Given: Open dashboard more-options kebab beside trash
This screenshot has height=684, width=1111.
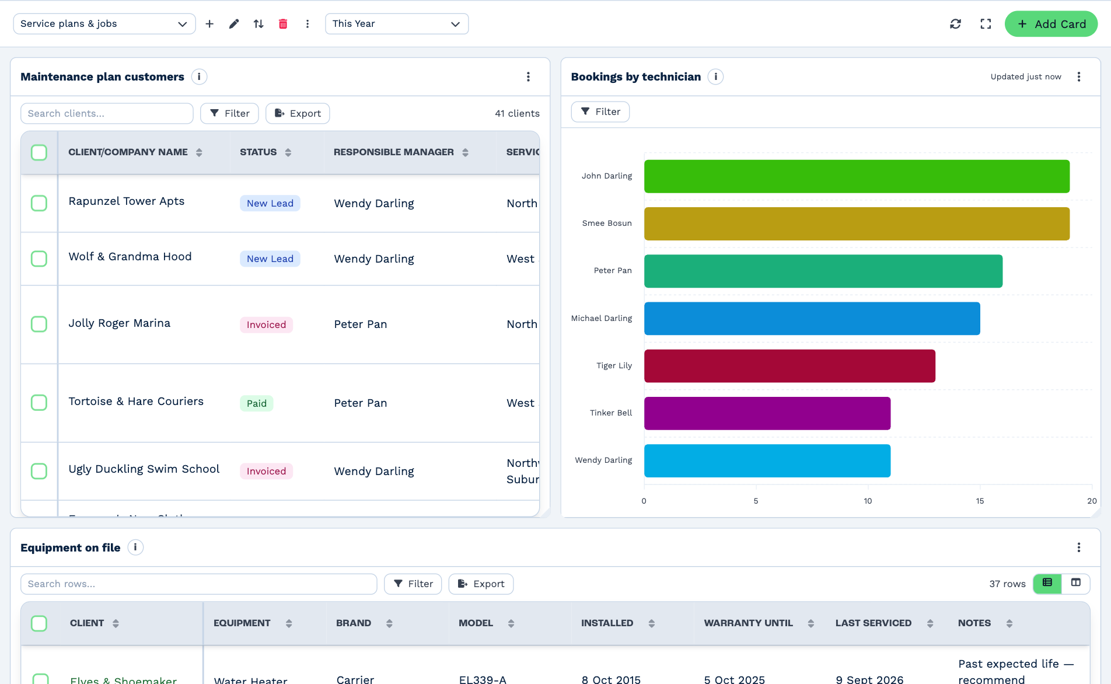Looking at the screenshot, I should point(308,24).
